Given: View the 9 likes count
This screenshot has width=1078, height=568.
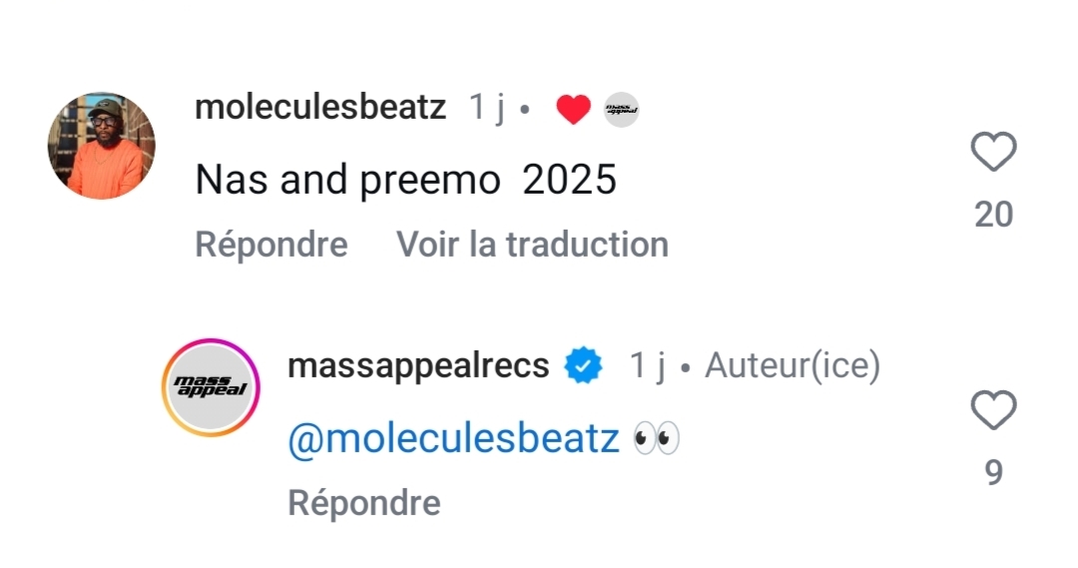Looking at the screenshot, I should tap(993, 472).
